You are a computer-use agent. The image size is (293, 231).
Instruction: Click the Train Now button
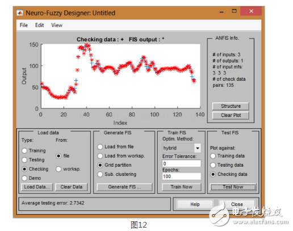coord(182,187)
